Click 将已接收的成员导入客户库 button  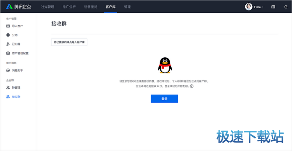click(x=69, y=42)
